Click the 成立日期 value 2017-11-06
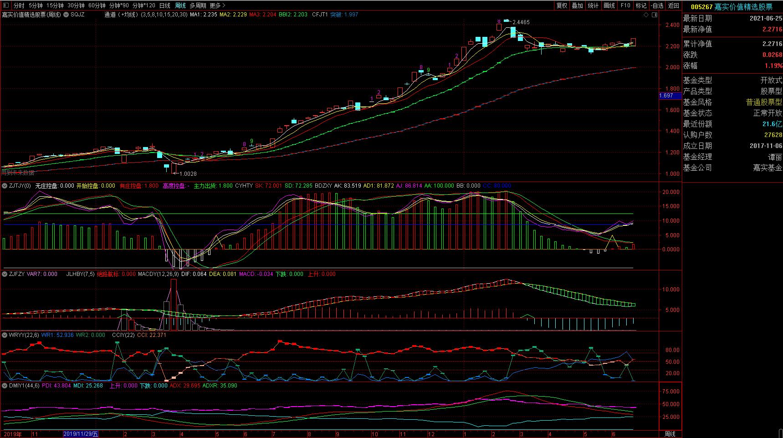Image resolution: width=783 pixels, height=438 pixels. [766, 146]
